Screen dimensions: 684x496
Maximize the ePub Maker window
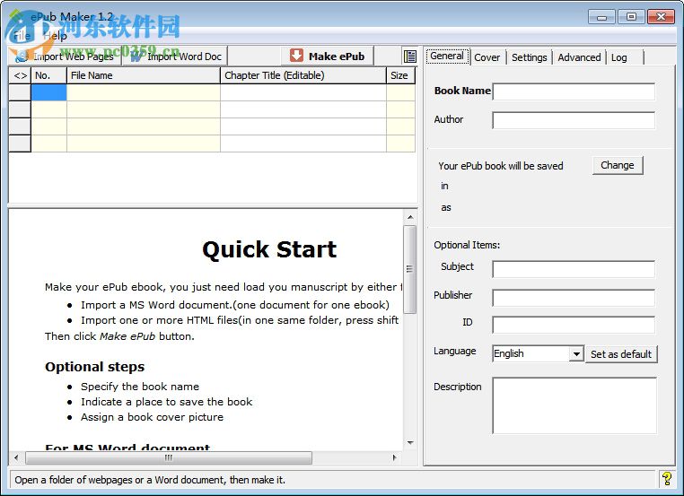[631, 17]
